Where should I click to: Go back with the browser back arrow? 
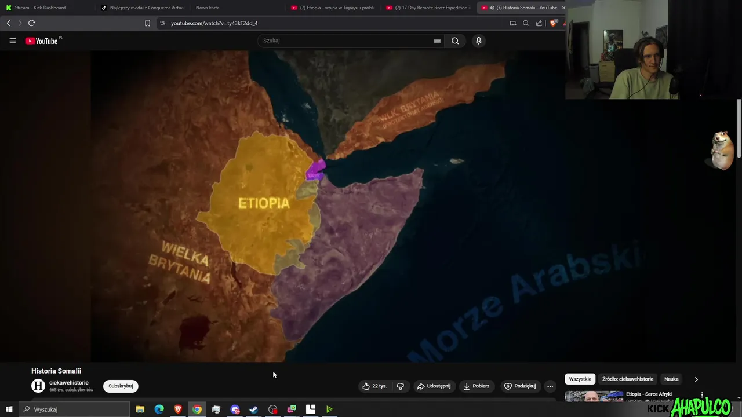coord(8,23)
